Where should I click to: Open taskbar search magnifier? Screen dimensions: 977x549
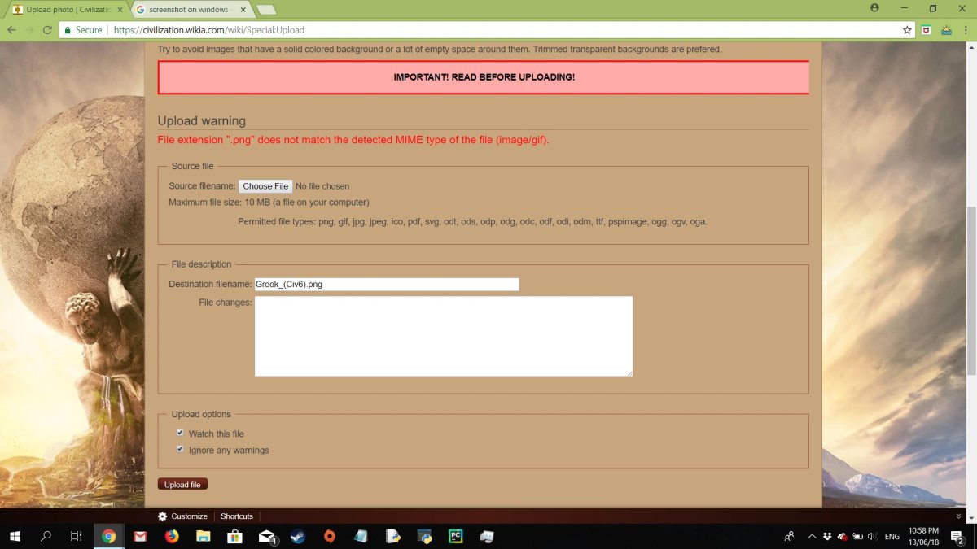46,536
